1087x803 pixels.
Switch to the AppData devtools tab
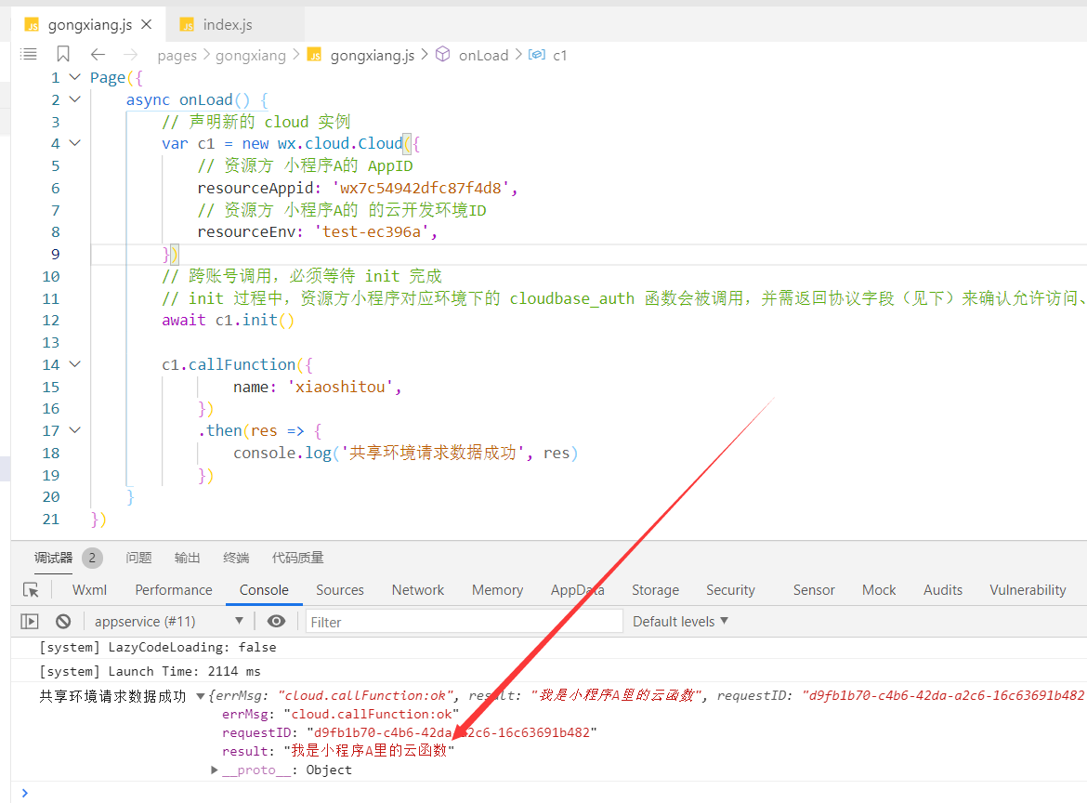(578, 590)
